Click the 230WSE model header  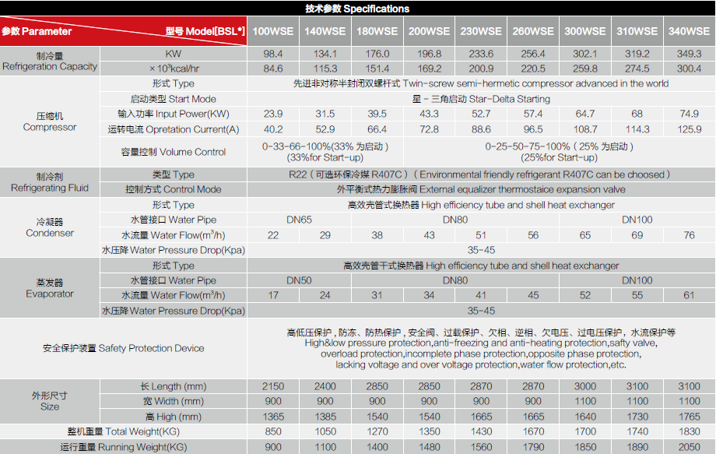tap(481, 31)
